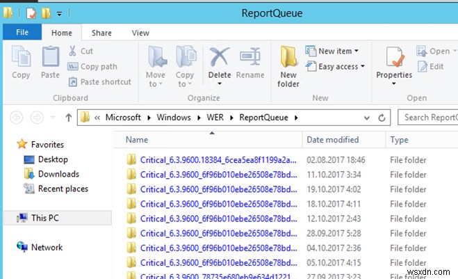Open the File tab
Screen dimensions: 458x279
tap(22, 32)
